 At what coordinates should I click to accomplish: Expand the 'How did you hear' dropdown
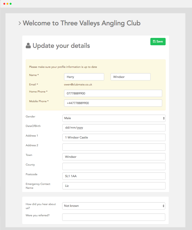pyautogui.click(x=114, y=206)
